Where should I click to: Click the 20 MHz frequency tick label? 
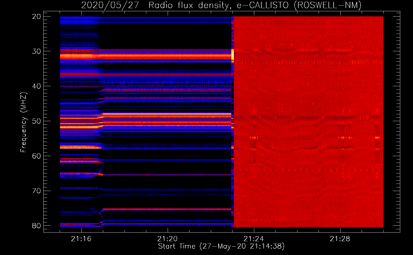pyautogui.click(x=37, y=17)
